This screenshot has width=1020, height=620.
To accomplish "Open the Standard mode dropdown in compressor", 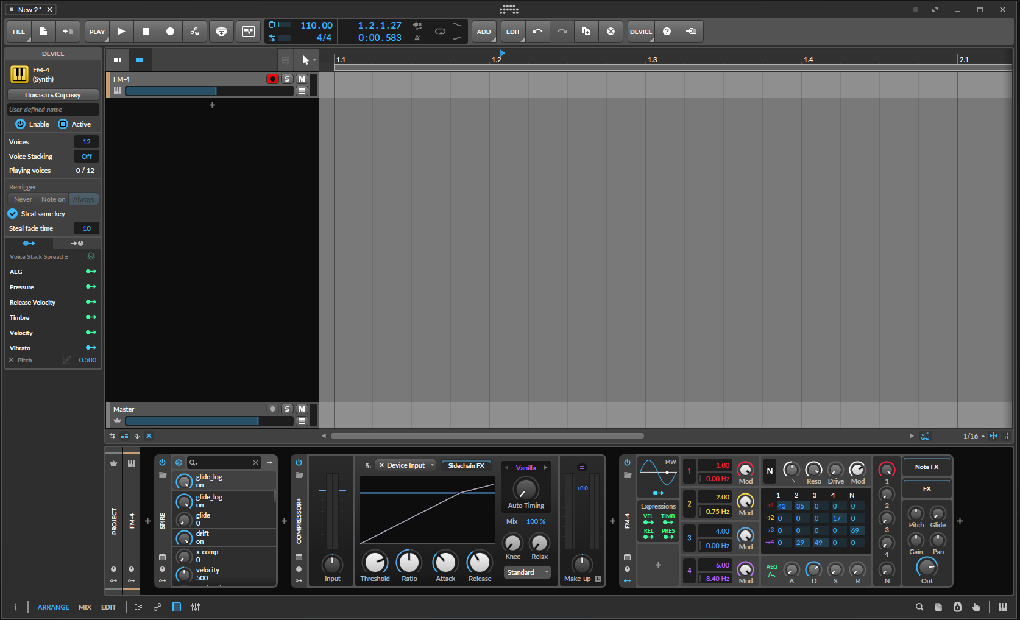I will (x=528, y=572).
